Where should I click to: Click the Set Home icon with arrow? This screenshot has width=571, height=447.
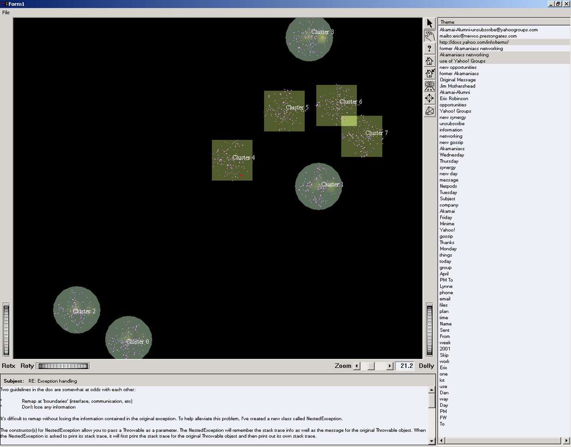pos(429,73)
